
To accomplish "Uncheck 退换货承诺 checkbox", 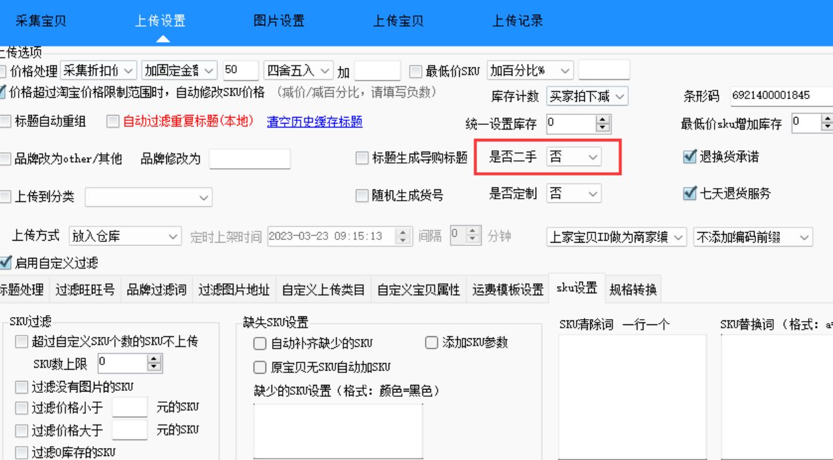I will (690, 157).
